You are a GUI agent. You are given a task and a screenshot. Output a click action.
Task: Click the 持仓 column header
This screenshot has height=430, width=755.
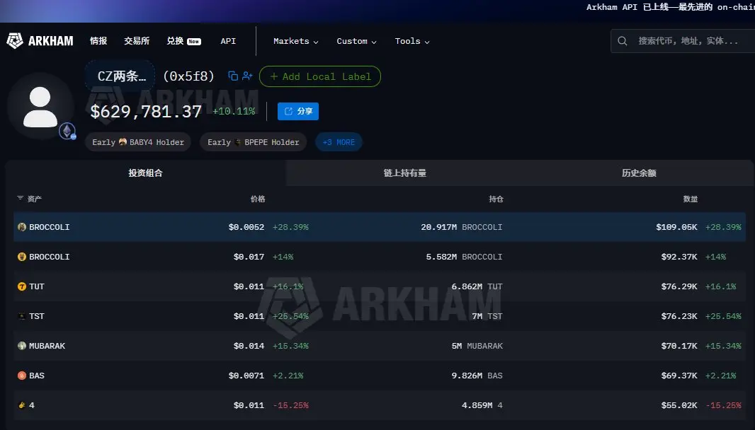tap(496, 199)
